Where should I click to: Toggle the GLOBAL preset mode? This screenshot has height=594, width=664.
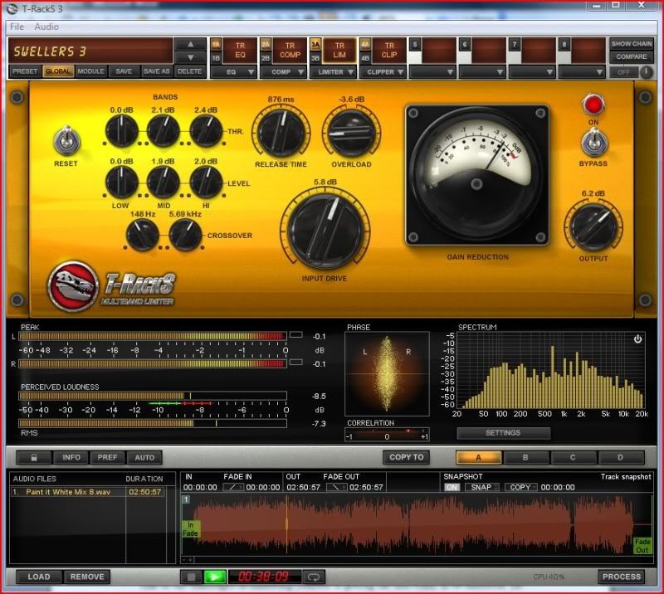pyautogui.click(x=58, y=71)
